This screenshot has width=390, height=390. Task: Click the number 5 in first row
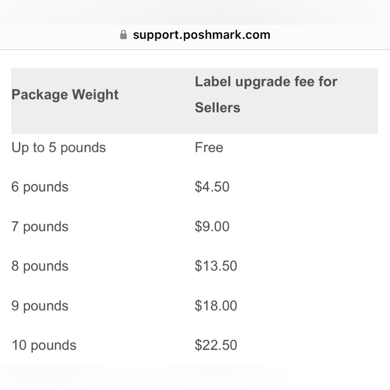click(x=52, y=147)
